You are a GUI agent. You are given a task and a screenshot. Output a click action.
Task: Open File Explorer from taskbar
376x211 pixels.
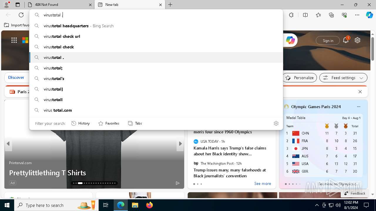(135, 205)
